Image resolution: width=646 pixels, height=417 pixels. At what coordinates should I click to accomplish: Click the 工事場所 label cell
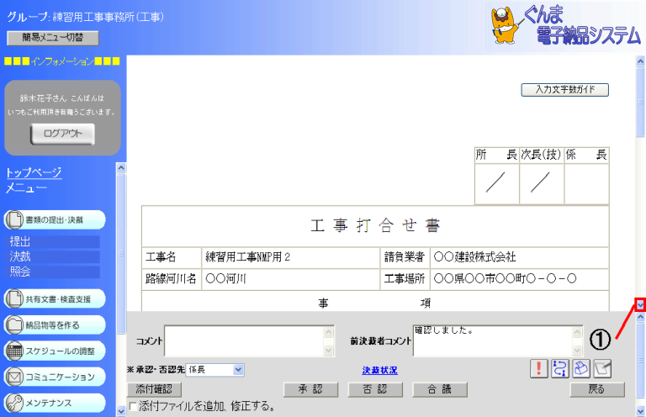point(405,279)
